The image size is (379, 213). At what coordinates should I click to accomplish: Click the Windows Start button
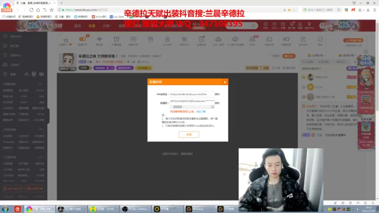(x=5, y=209)
